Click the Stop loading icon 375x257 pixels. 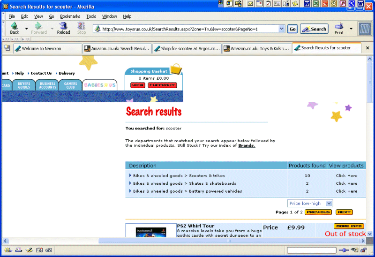(x=81, y=28)
